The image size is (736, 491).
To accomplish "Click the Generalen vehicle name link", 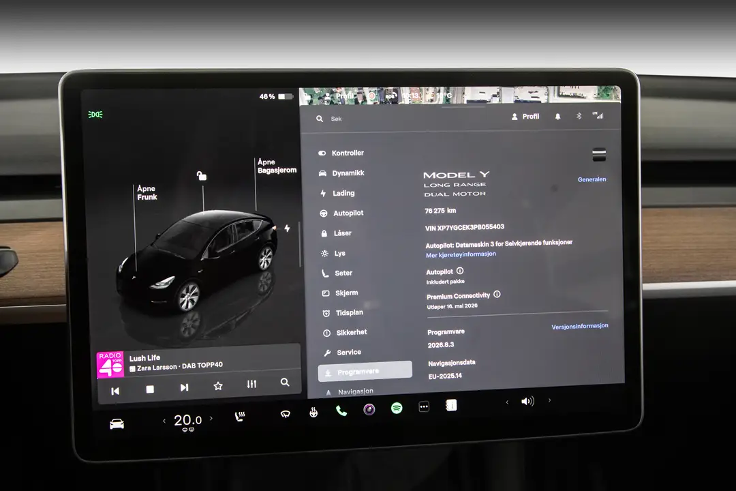I will click(x=592, y=179).
